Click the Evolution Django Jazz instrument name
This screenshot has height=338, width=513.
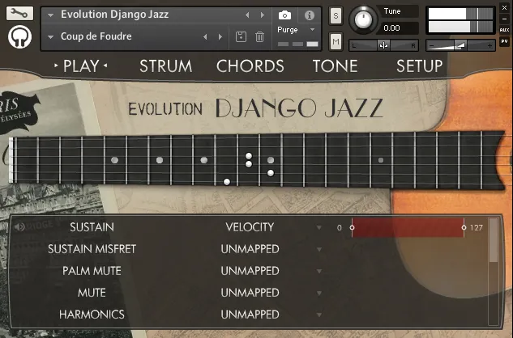[115, 15]
